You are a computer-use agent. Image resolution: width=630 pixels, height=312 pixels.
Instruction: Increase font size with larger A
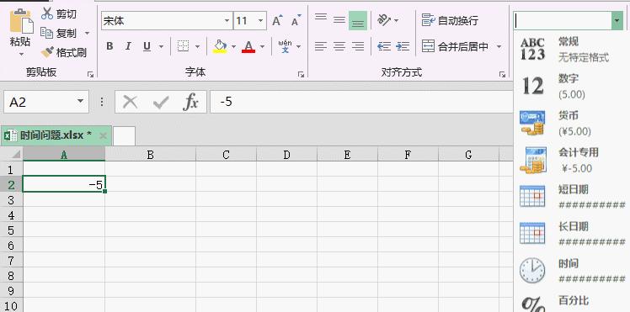point(277,21)
